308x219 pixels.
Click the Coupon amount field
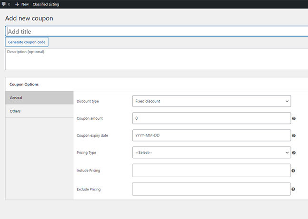[x=211, y=118]
